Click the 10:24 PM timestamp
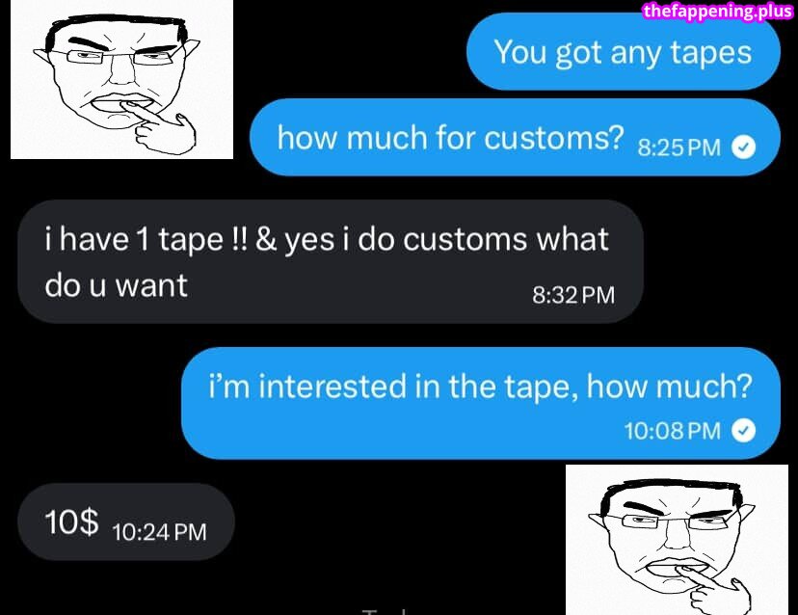798x615 pixels. [x=159, y=532]
